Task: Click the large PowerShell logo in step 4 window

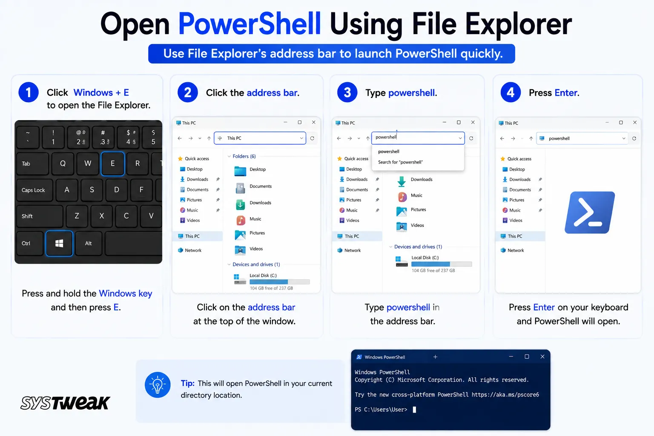Action: click(590, 212)
